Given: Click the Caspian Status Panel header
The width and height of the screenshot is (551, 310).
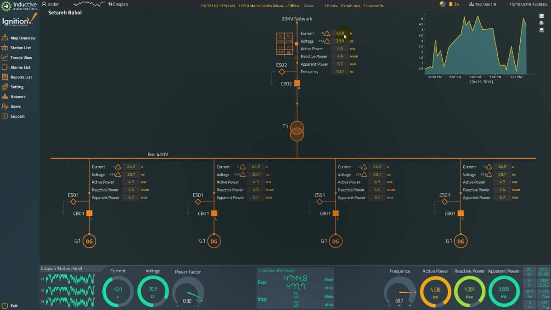Looking at the screenshot, I should pyautogui.click(x=61, y=269).
